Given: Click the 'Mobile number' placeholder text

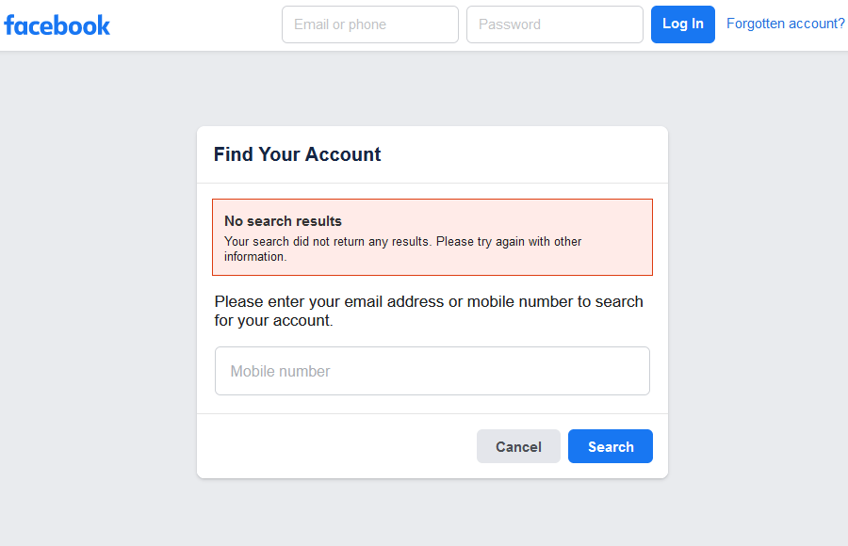Looking at the screenshot, I should (x=280, y=372).
